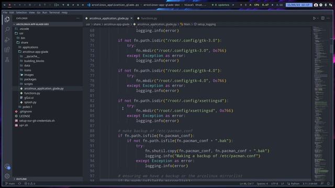Click the main git branch indicator
335x188 pixels.
point(10,183)
